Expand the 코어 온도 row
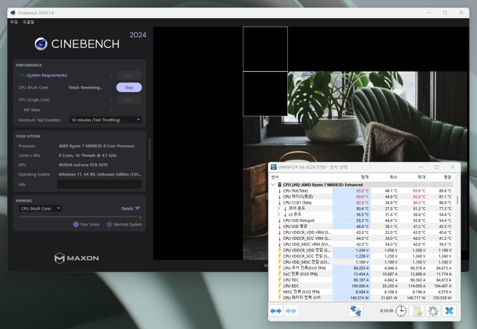 pos(278,208)
